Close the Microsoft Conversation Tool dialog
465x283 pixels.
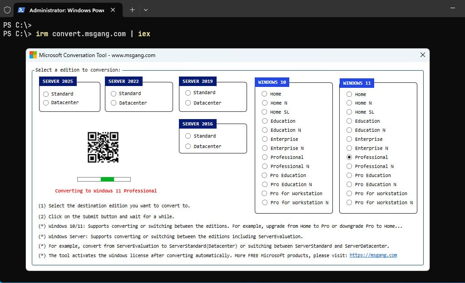click(x=423, y=55)
